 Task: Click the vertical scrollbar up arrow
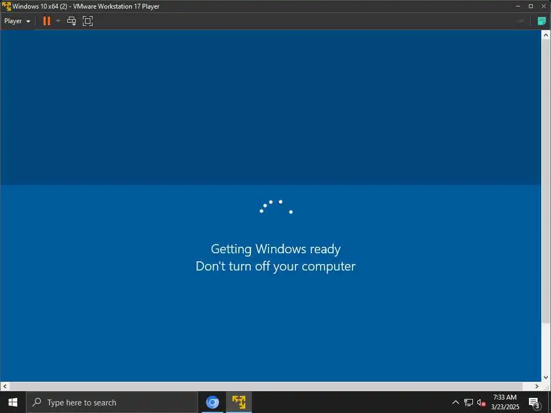tap(546, 35)
